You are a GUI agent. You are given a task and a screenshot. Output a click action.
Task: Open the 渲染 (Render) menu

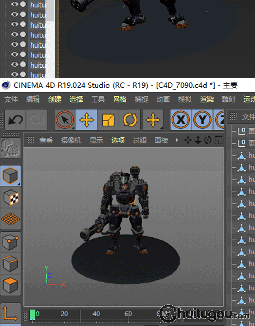point(207,99)
